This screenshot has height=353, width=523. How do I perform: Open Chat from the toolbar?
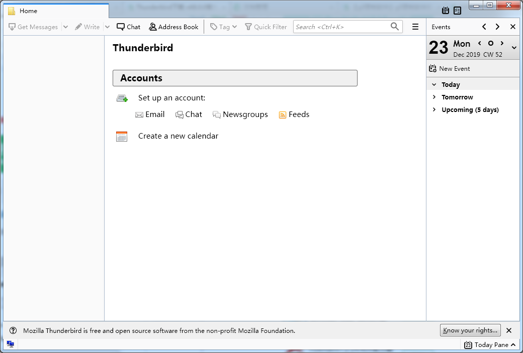coord(128,27)
